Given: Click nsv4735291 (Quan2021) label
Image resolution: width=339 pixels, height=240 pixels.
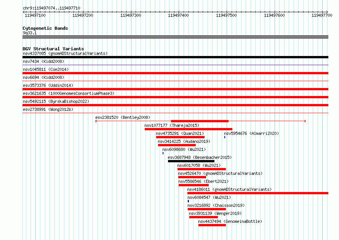Looking at the screenshot, I should tap(180, 133).
